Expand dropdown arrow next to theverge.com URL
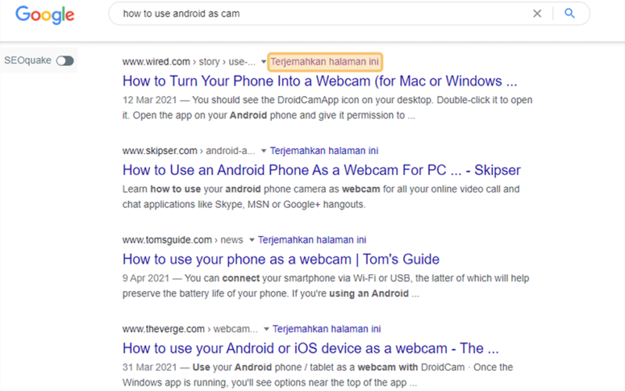This screenshot has height=391, width=625. pyautogui.click(x=266, y=329)
